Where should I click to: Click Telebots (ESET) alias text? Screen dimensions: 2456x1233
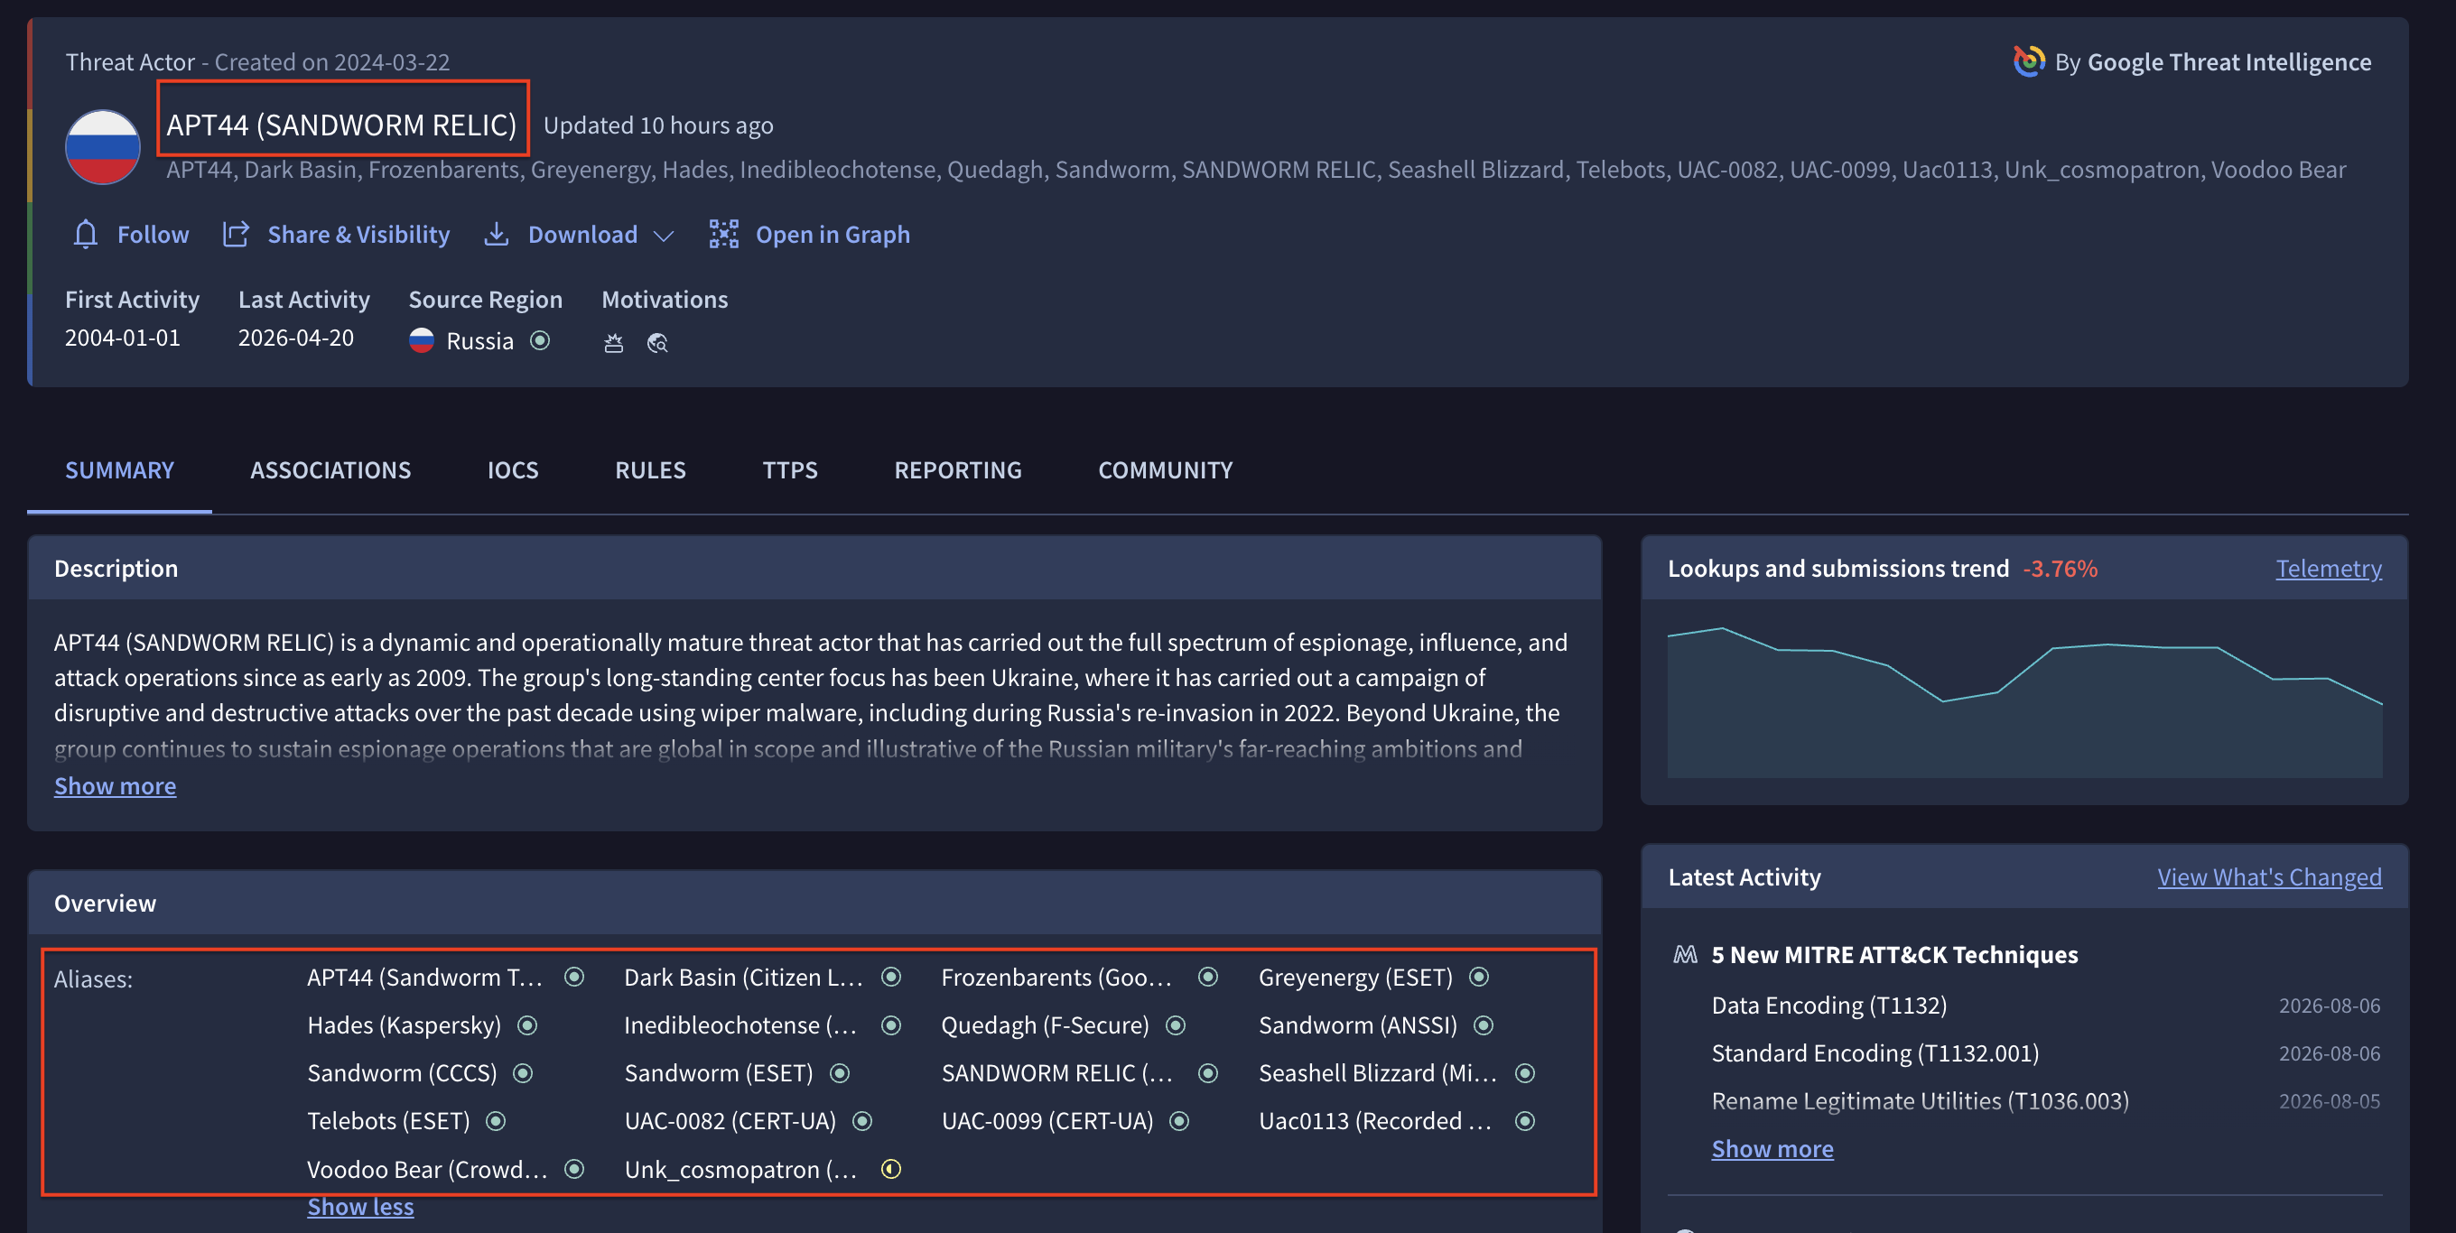pyautogui.click(x=388, y=1121)
